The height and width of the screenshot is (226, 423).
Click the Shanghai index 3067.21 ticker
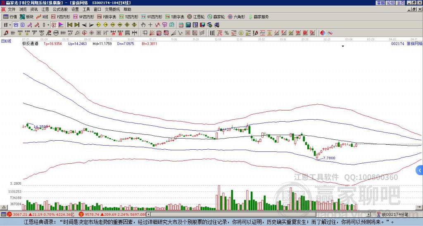pos(21,214)
